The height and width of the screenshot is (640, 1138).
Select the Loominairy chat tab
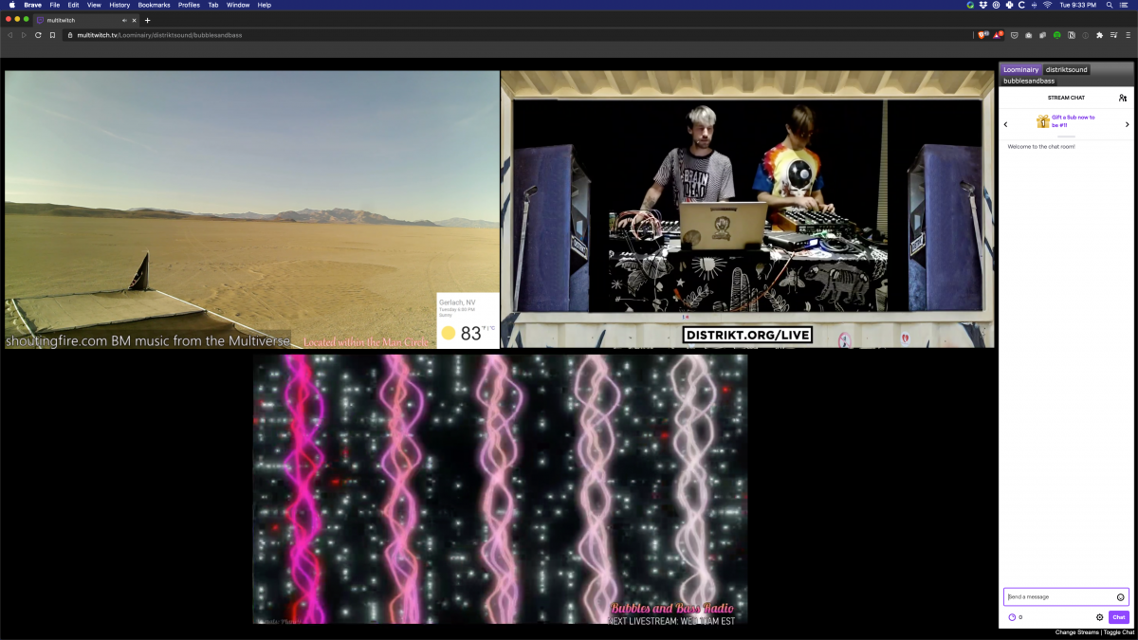(x=1021, y=69)
